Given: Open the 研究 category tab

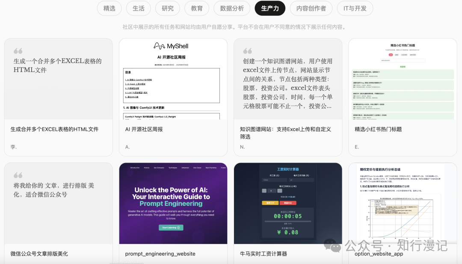Looking at the screenshot, I should pos(168,9).
